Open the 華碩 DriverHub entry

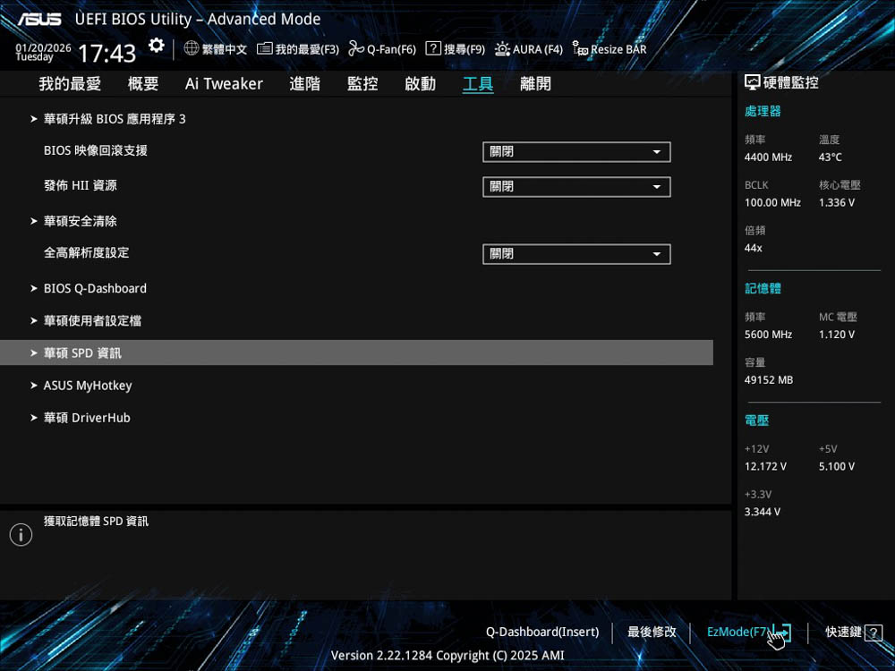point(87,418)
